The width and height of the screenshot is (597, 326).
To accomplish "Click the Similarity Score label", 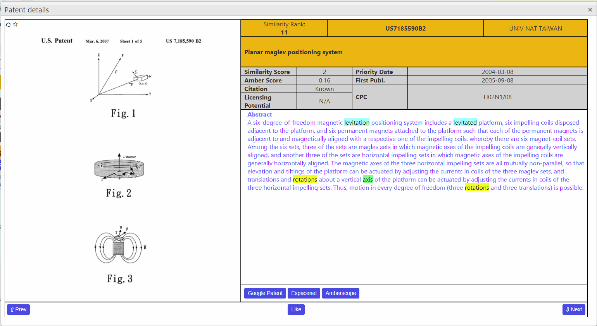I will (x=267, y=72).
